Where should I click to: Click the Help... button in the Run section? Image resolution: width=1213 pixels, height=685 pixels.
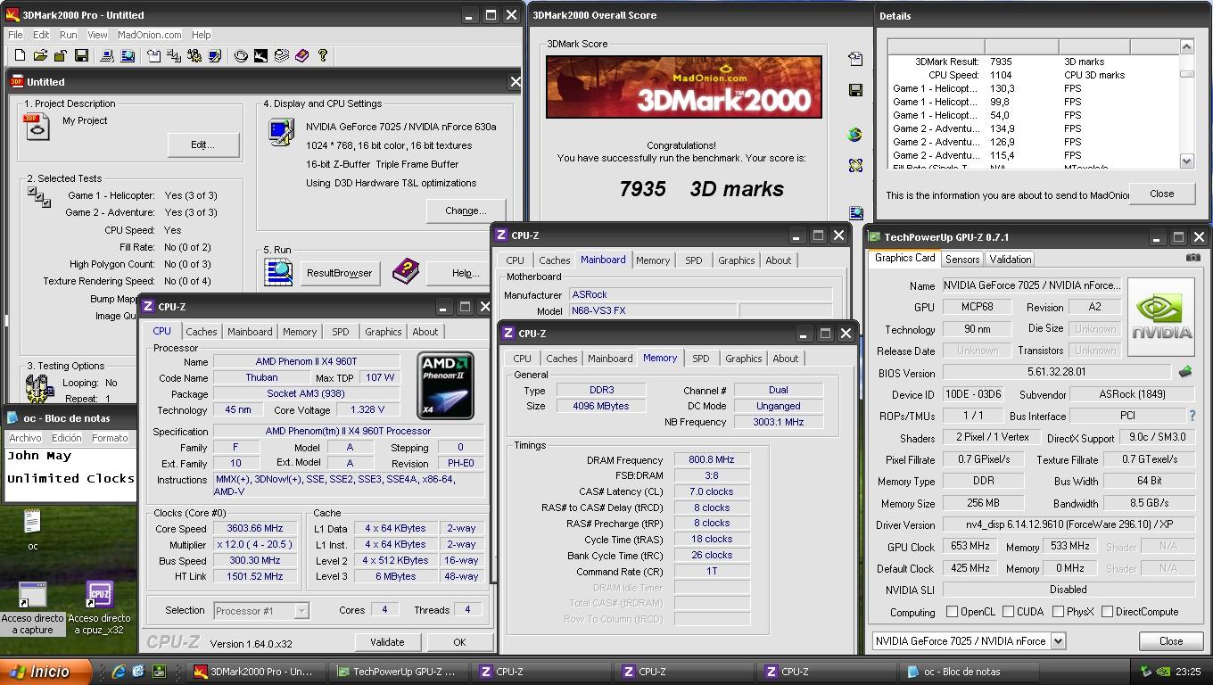click(x=466, y=273)
